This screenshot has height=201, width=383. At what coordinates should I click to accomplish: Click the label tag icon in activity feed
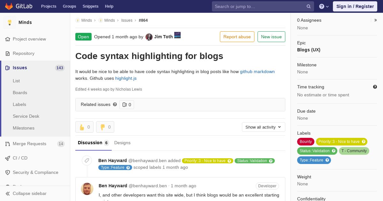(x=87, y=160)
